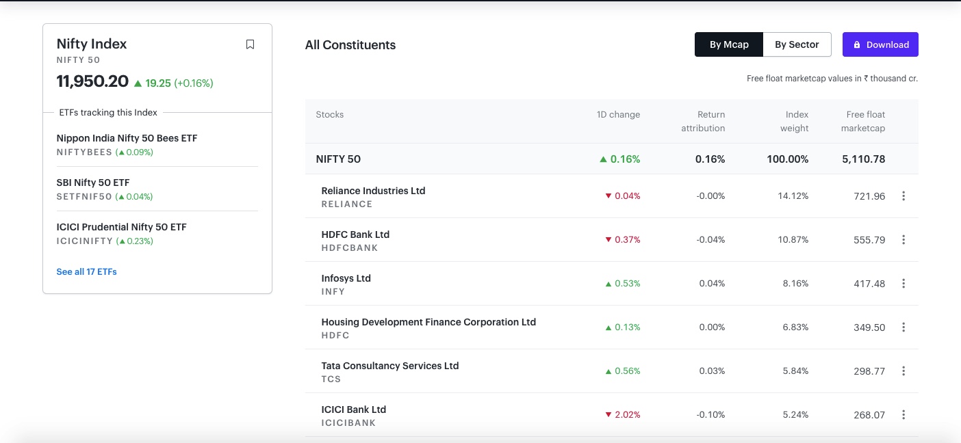Screen dimensions: 961x443
Task: Open See all 17 ETFs link
Action: [x=86, y=272]
